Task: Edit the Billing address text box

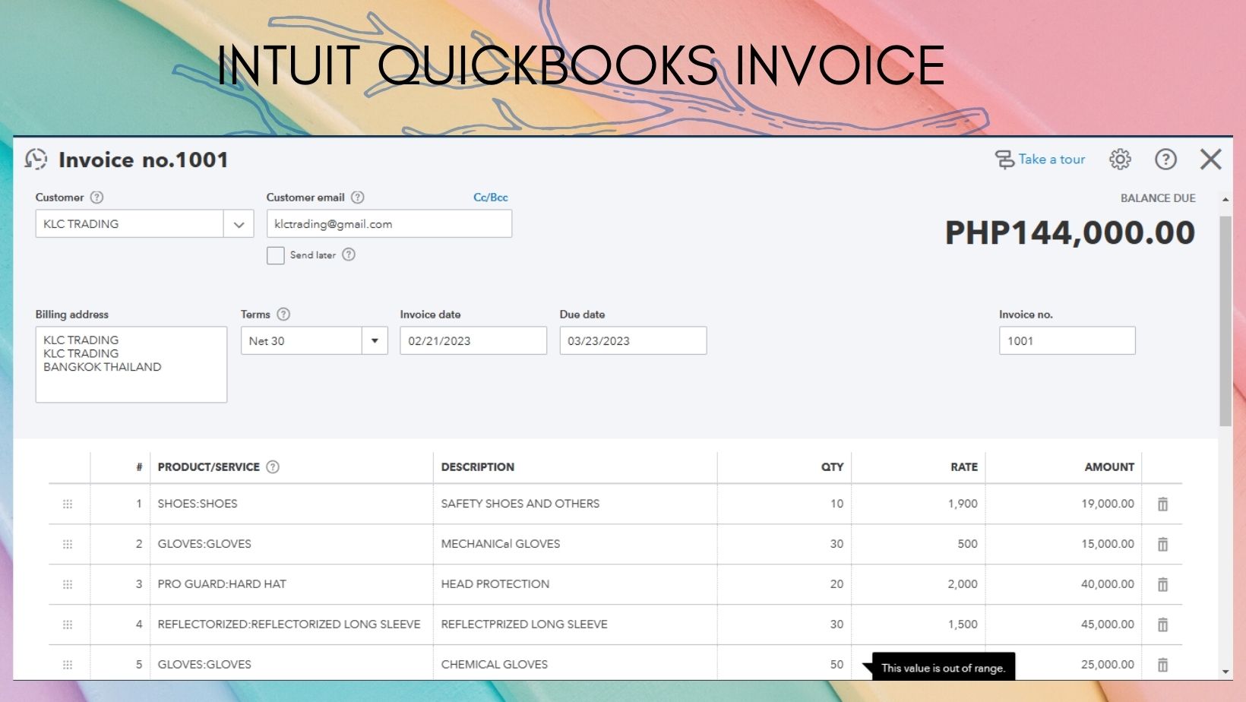Action: [x=131, y=365]
